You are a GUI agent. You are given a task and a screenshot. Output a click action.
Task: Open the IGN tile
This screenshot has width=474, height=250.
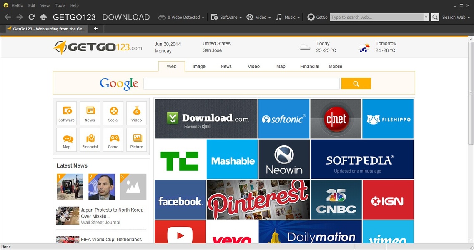(x=388, y=200)
